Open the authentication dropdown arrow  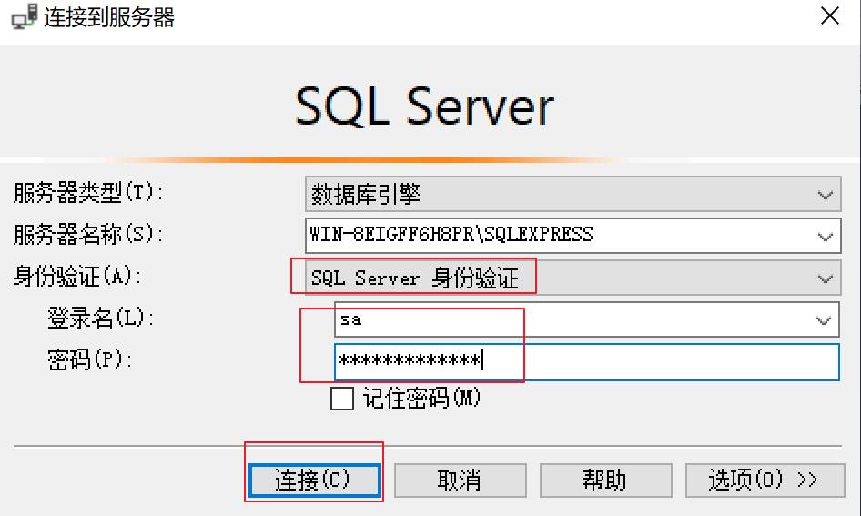coord(825,278)
